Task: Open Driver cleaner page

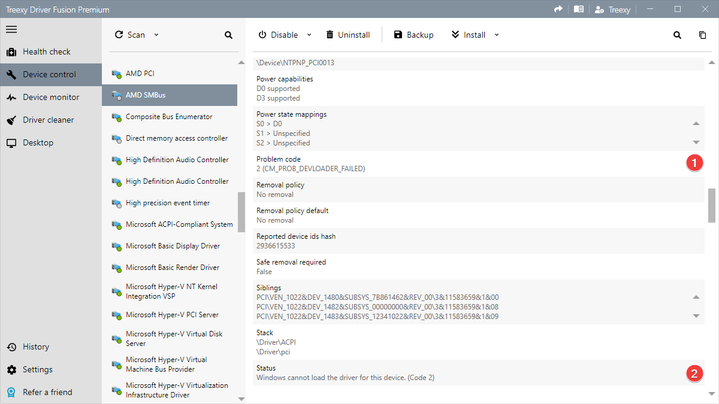Action: (48, 120)
